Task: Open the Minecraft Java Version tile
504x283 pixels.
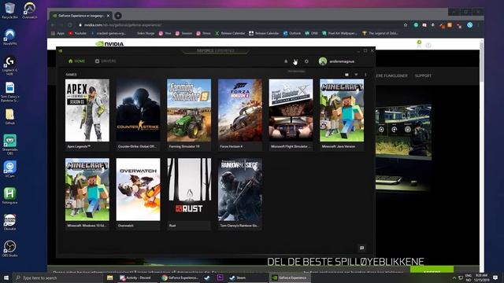Action: pyautogui.click(x=342, y=114)
